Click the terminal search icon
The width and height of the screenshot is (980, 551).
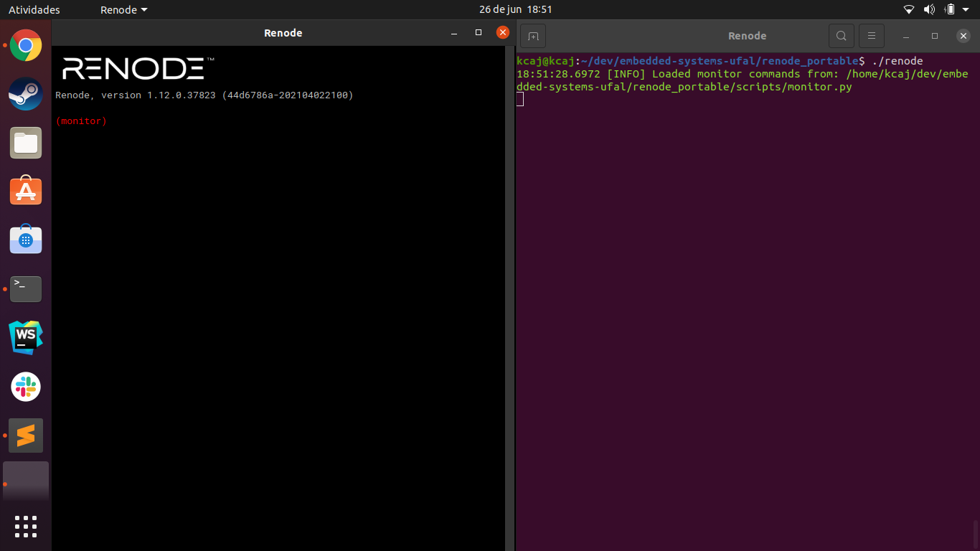pyautogui.click(x=842, y=36)
